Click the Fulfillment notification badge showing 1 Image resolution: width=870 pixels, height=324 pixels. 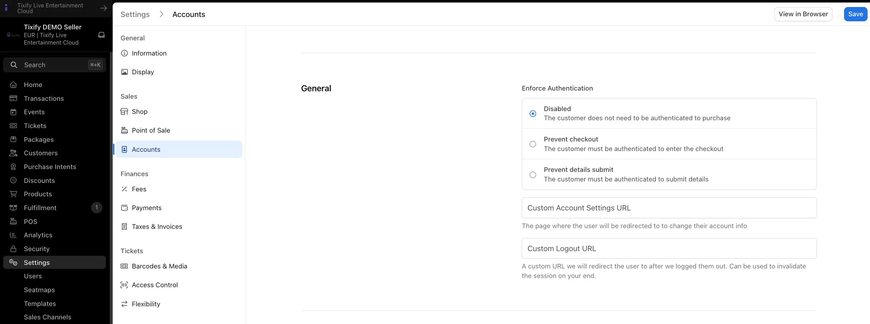coord(96,208)
